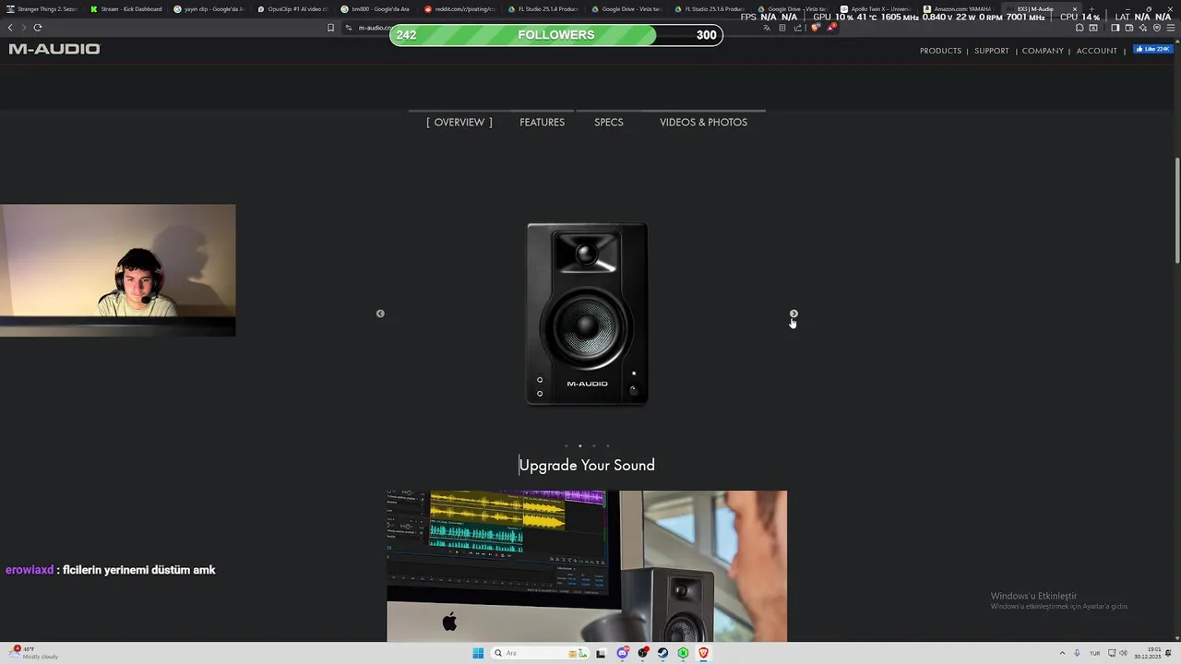Open the browser extensions puzzle icon

(1080, 28)
